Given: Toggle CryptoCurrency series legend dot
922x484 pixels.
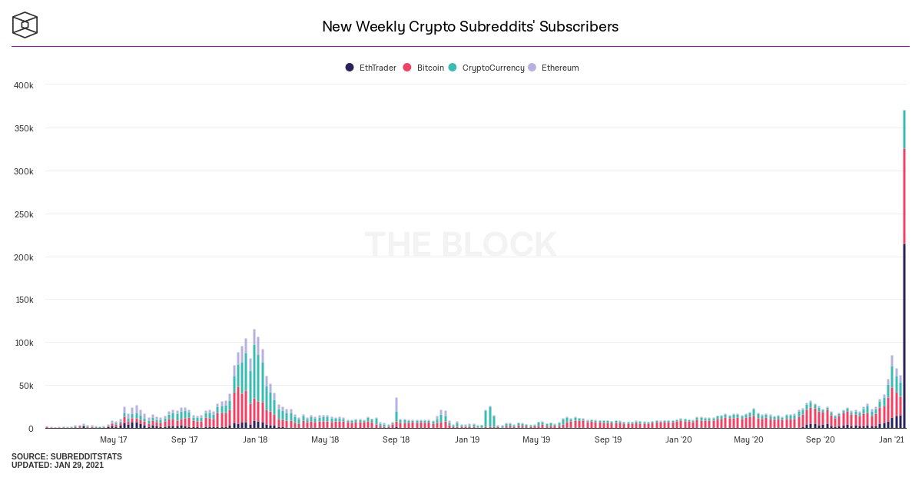Looking at the screenshot, I should pyautogui.click(x=453, y=68).
